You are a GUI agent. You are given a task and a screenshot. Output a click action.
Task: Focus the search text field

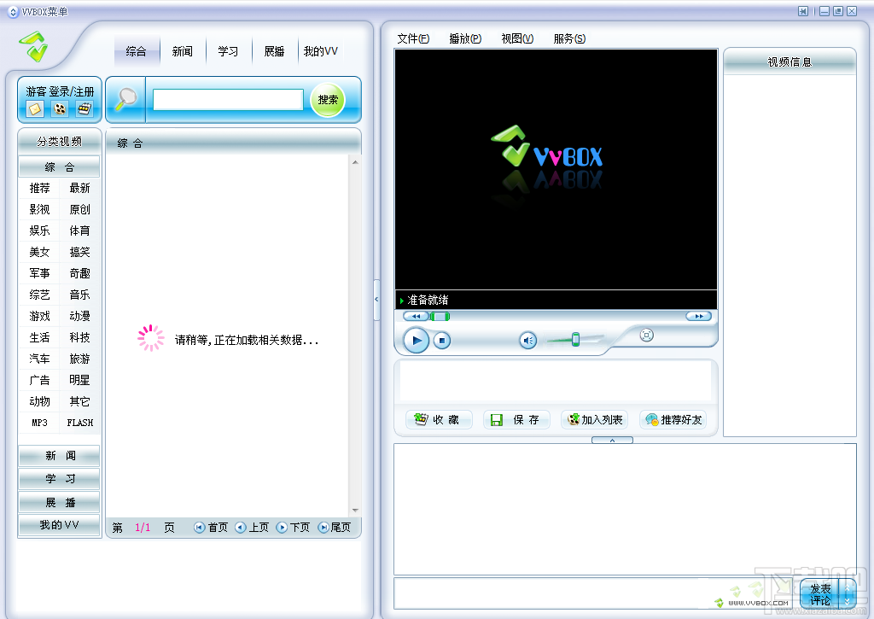tap(228, 100)
